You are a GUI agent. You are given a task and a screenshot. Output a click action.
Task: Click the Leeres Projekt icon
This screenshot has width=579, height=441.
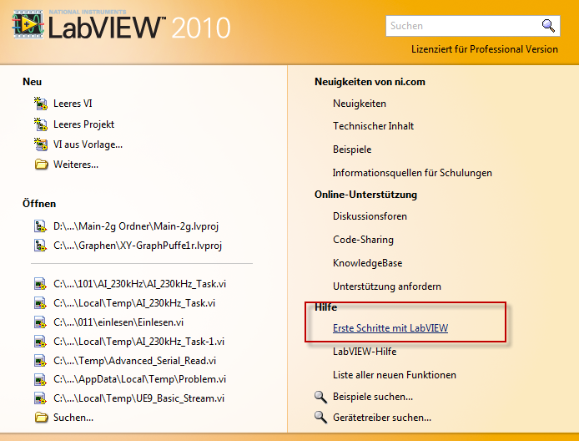click(41, 124)
